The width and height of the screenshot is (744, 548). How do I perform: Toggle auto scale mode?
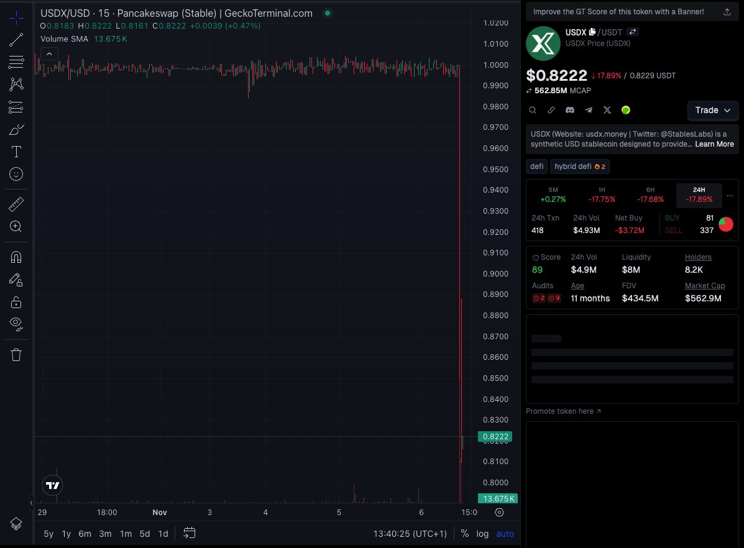pos(505,534)
